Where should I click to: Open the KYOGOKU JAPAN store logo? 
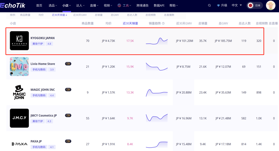(x=19, y=41)
